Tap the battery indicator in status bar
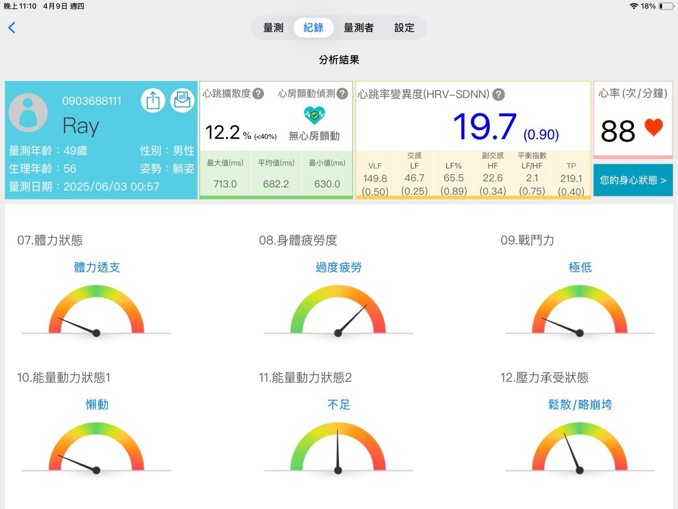Image resolution: width=678 pixels, height=509 pixels. (x=666, y=6)
